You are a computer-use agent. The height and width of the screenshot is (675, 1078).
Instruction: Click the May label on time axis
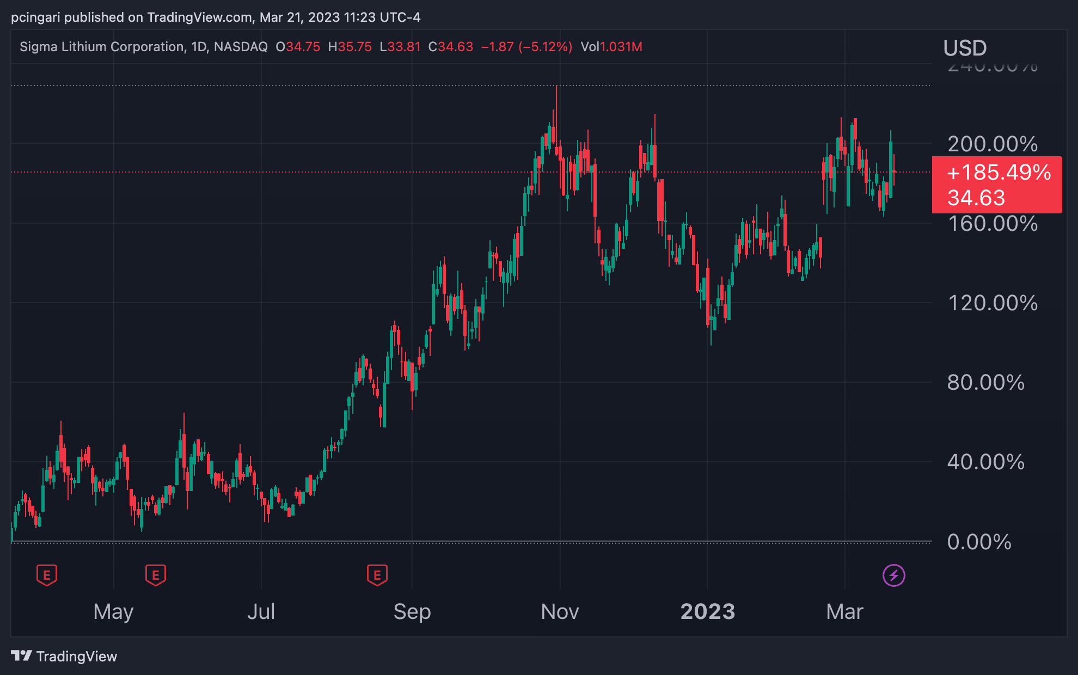click(113, 612)
